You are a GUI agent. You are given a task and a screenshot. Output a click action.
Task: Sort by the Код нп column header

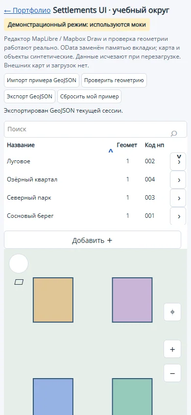coord(154,145)
